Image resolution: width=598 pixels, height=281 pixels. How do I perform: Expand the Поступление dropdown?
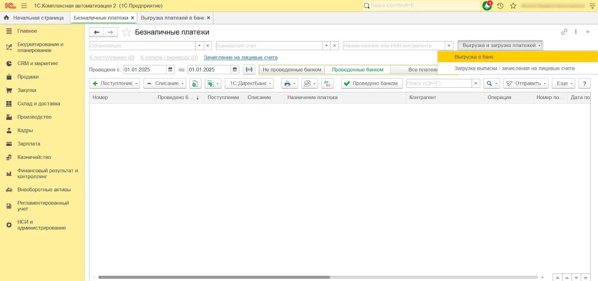pos(115,83)
